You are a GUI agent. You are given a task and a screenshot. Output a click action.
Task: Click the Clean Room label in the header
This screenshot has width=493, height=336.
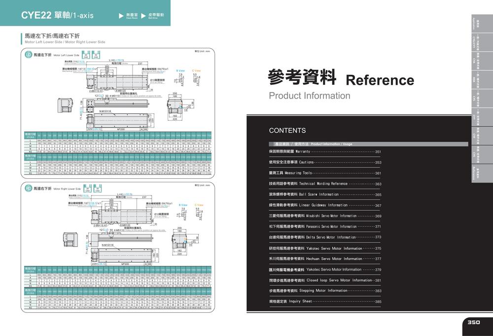(x=132, y=16)
